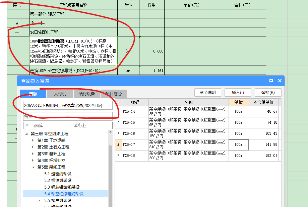Expand the 第3章 基础工程 node
The height and width of the screenshot is (207, 308).
tap(33, 154)
